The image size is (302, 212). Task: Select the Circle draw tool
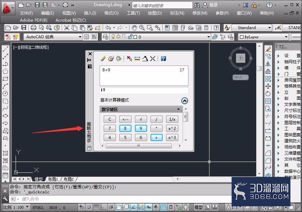point(5,93)
